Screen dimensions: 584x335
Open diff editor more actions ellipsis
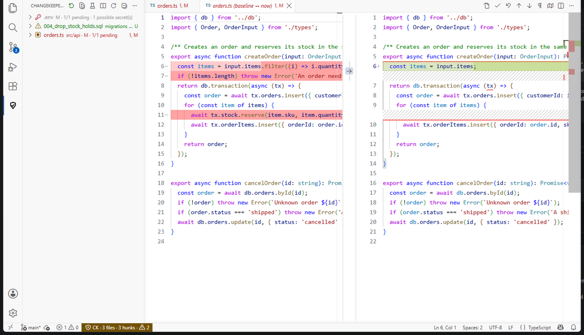(x=571, y=6)
